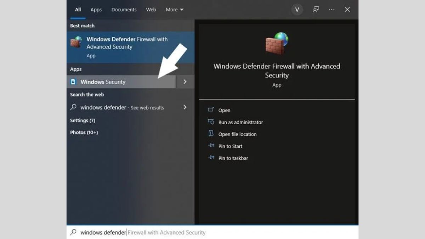
Task: Click the Windows Defender Firewall brick icon in Best match
Action: 76,42
